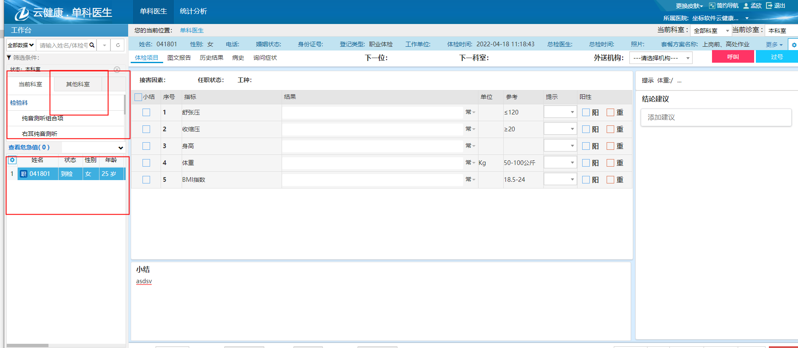Mark 身高 as 阳 positive

(586, 146)
